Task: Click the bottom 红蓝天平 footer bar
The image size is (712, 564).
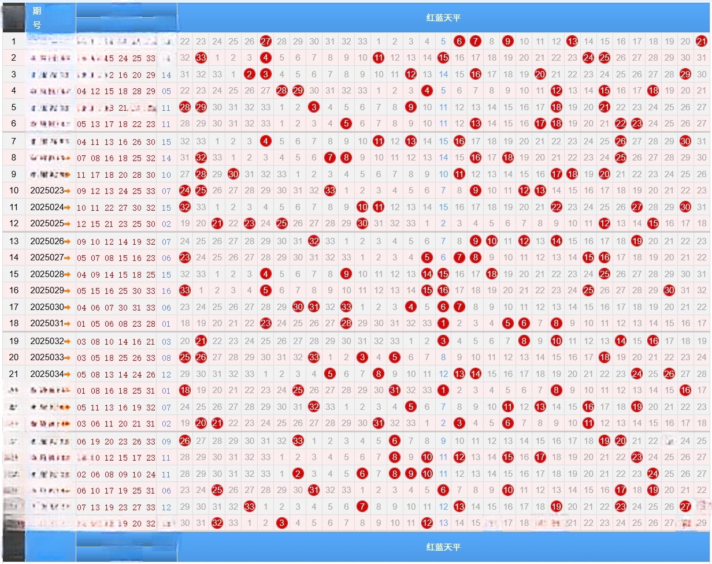Action: tap(443, 547)
